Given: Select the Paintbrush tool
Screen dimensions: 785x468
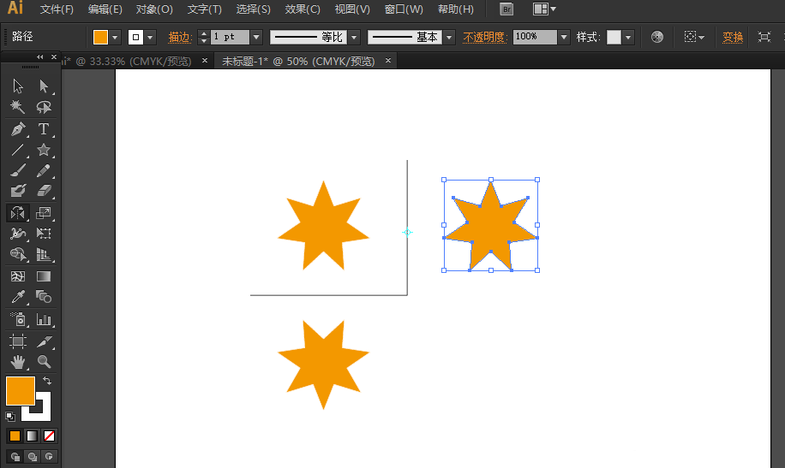Looking at the screenshot, I should 18,170.
